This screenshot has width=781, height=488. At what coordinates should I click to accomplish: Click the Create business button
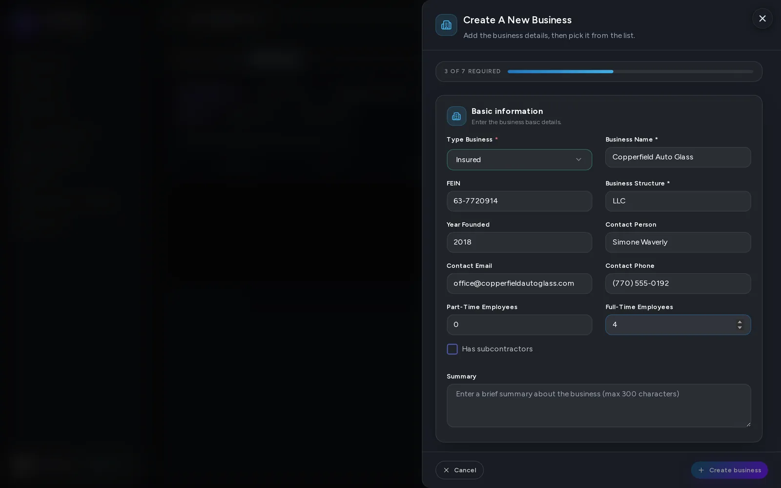(729, 470)
